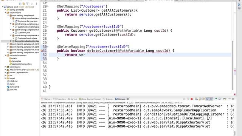Select SampleWorkApplication.java in tree
Screen dimensions: 242x136
[27, 41]
